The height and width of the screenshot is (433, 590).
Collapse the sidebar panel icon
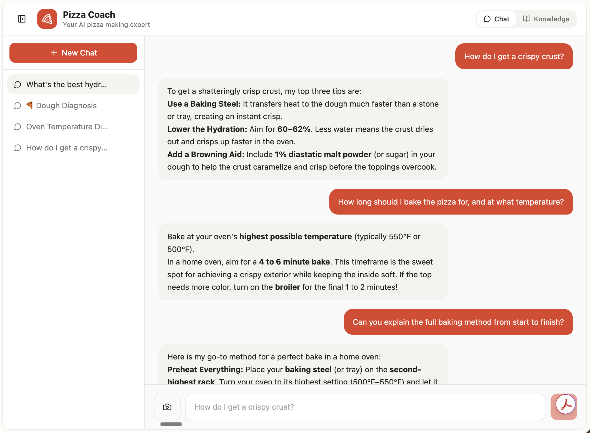(22, 19)
